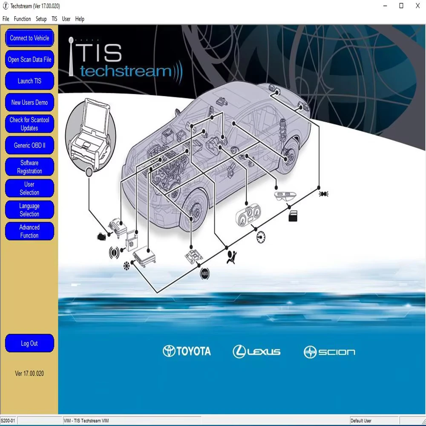Click 'VIM - TIS Techstream VIM' status text
This screenshot has height=426, width=426.
point(86,420)
